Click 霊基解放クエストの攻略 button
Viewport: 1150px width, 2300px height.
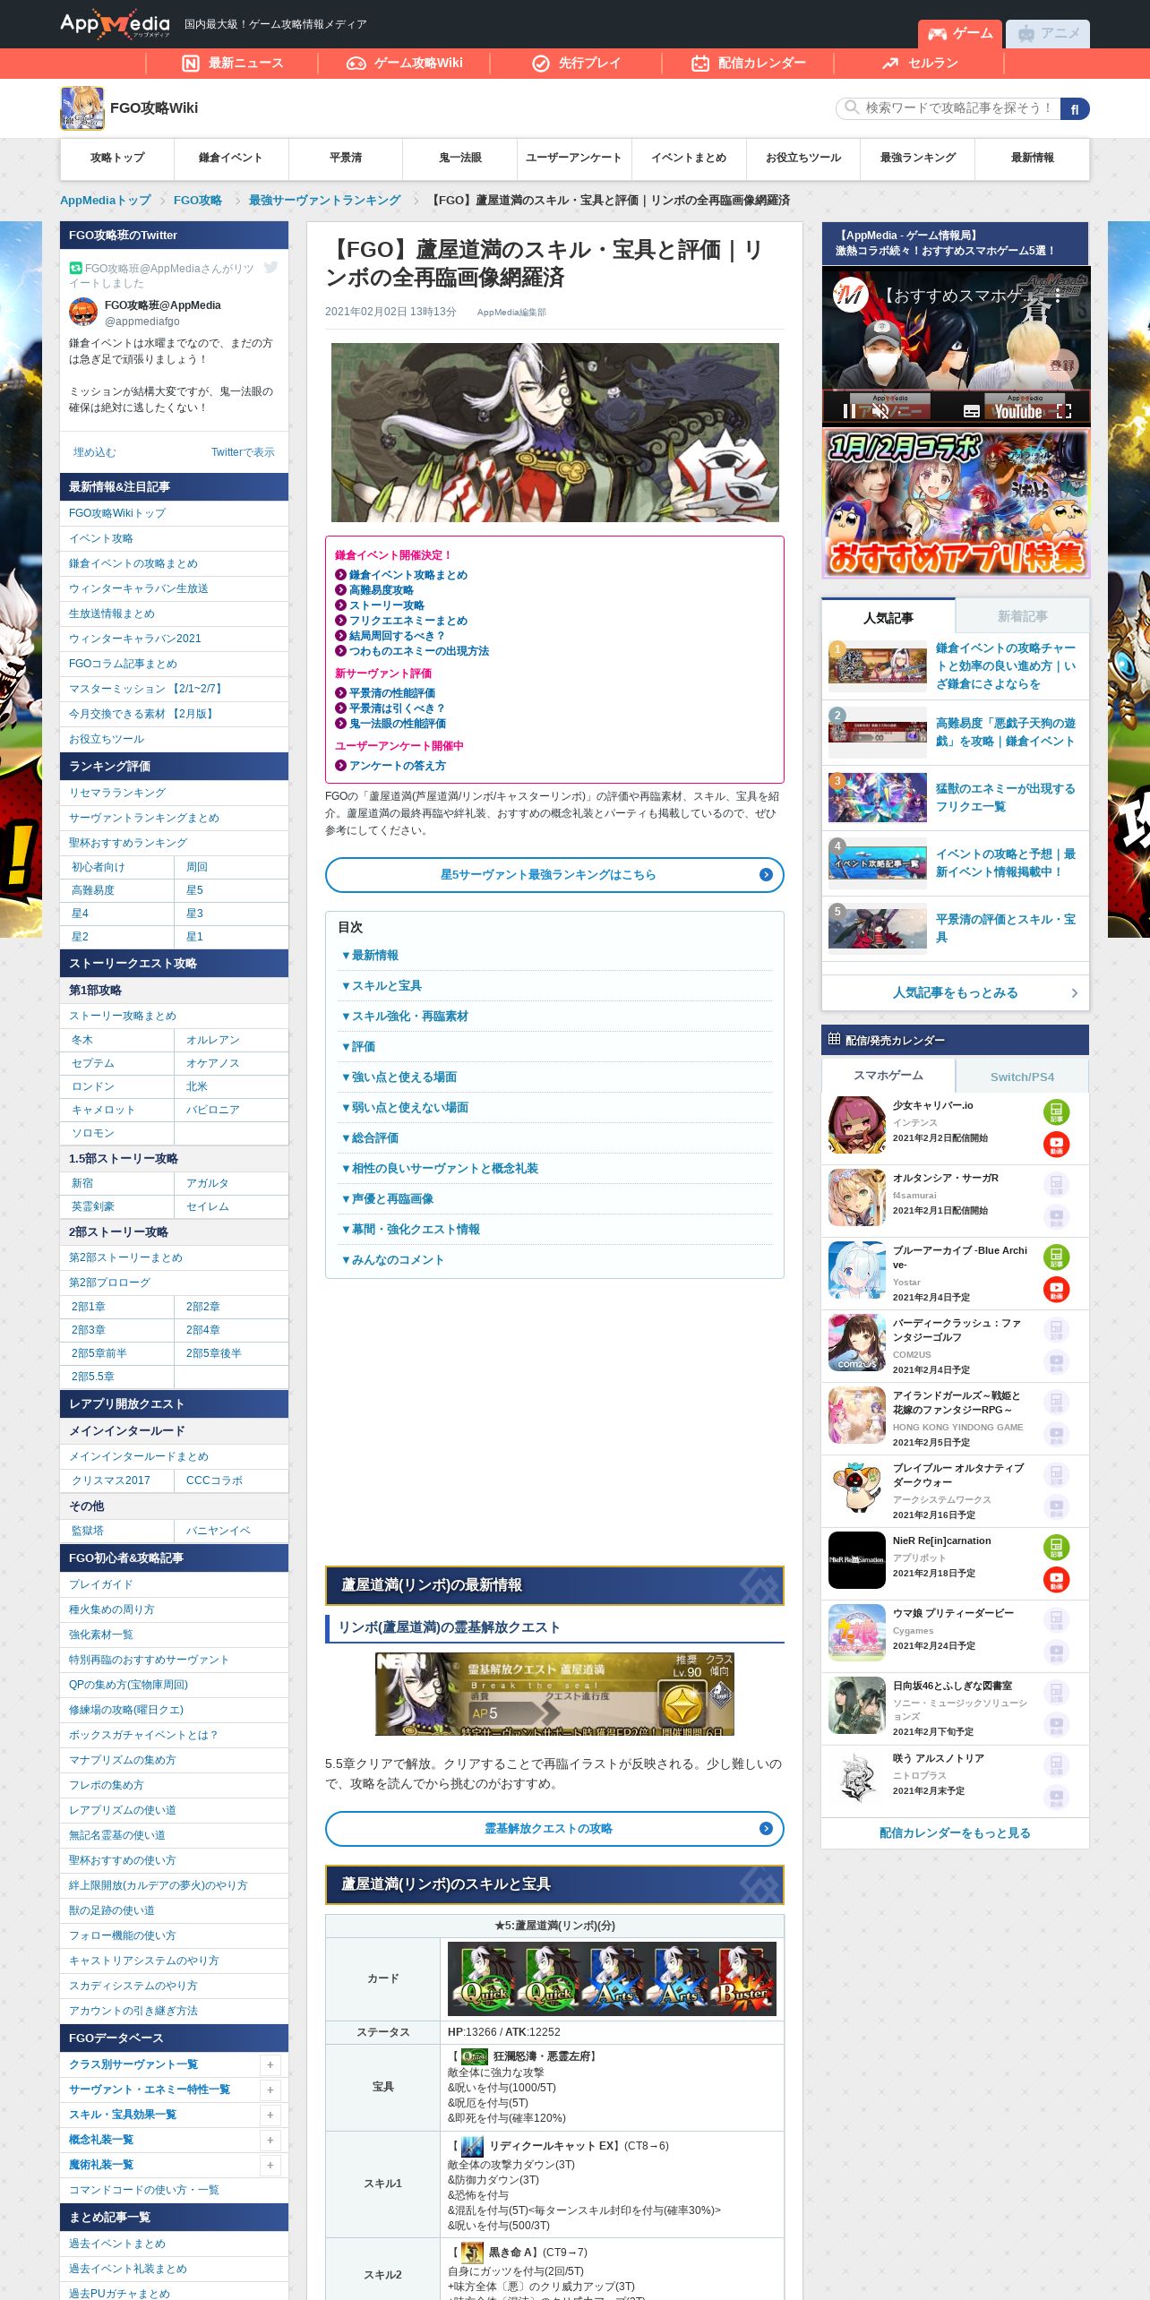(554, 1829)
